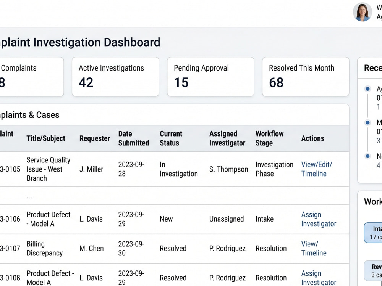Click the View/Edit/Timeline link for J. Miller

pyautogui.click(x=316, y=169)
